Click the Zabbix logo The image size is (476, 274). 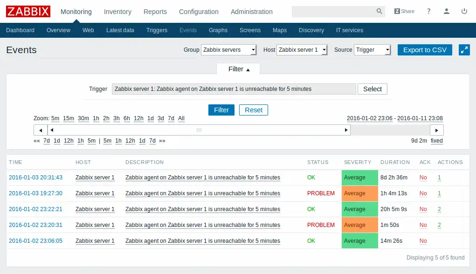pos(28,12)
